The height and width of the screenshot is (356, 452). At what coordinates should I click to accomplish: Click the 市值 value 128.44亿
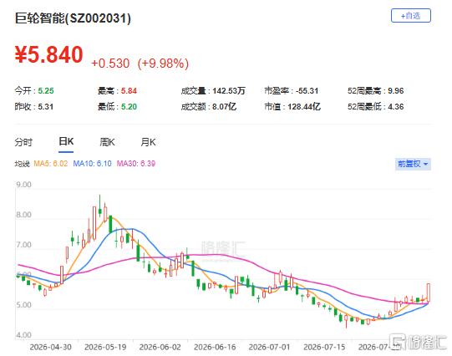(x=304, y=107)
